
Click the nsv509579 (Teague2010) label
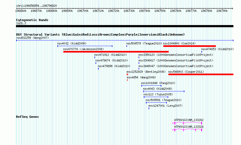pos(144,43)
